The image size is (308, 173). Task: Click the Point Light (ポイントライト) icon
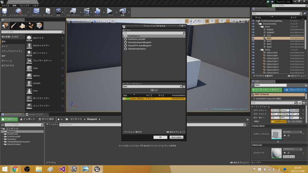(x=29, y=53)
